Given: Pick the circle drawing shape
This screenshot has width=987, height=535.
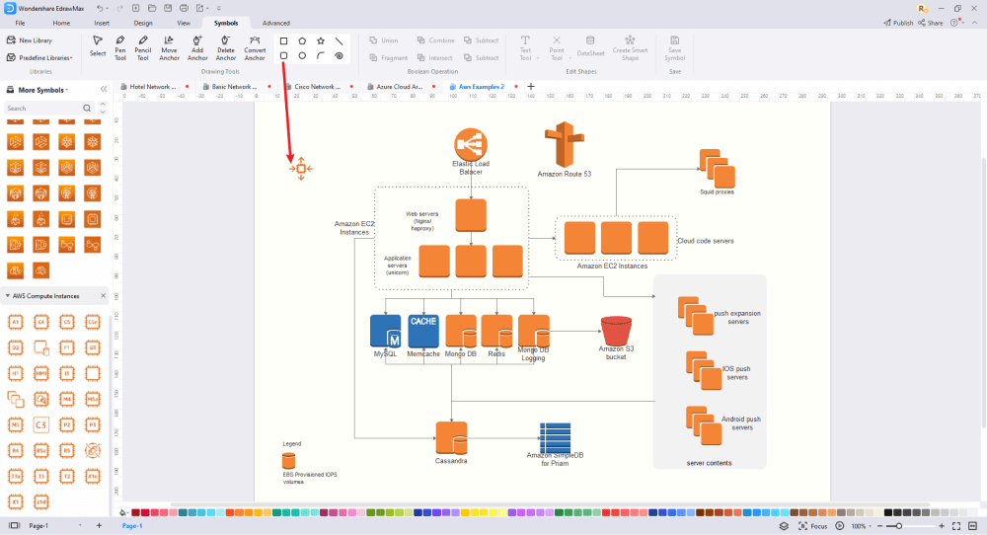Looking at the screenshot, I should click(x=302, y=56).
